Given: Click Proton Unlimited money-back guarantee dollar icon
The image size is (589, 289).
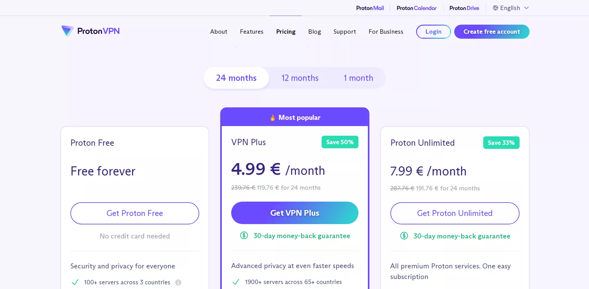Looking at the screenshot, I should point(404,236).
